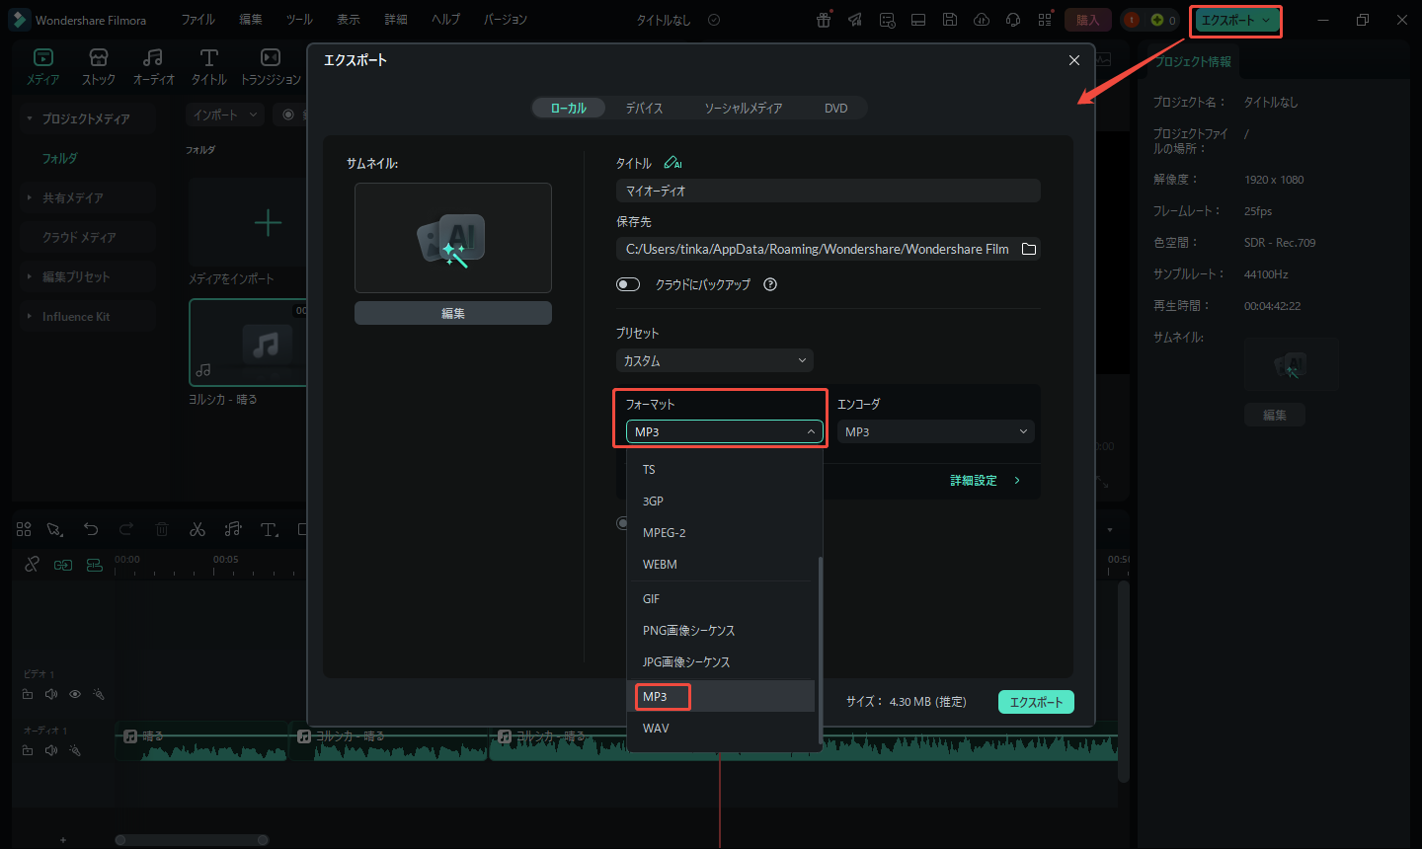Click the timeline layout grid icon
This screenshot has width=1422, height=849.
24,529
